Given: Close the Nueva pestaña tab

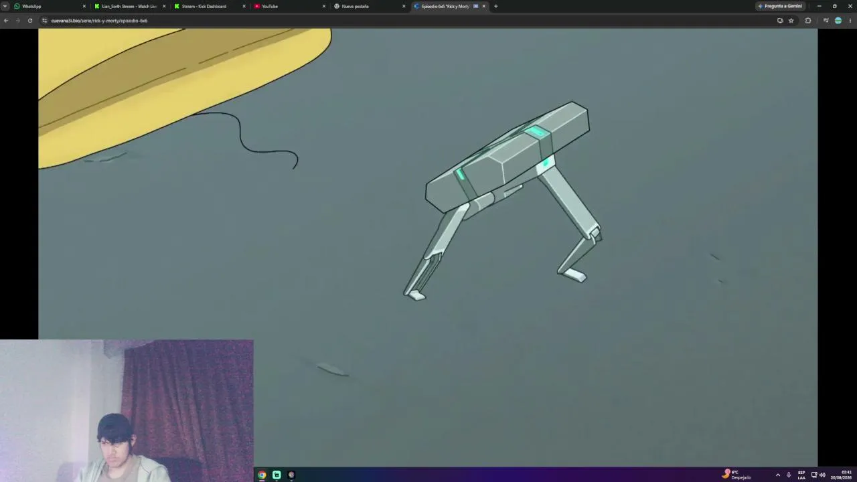Looking at the screenshot, I should [404, 6].
